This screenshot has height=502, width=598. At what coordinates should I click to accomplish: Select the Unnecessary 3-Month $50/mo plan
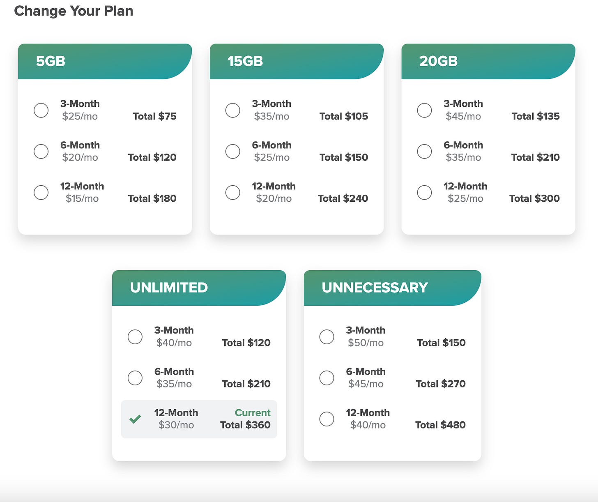[327, 336]
